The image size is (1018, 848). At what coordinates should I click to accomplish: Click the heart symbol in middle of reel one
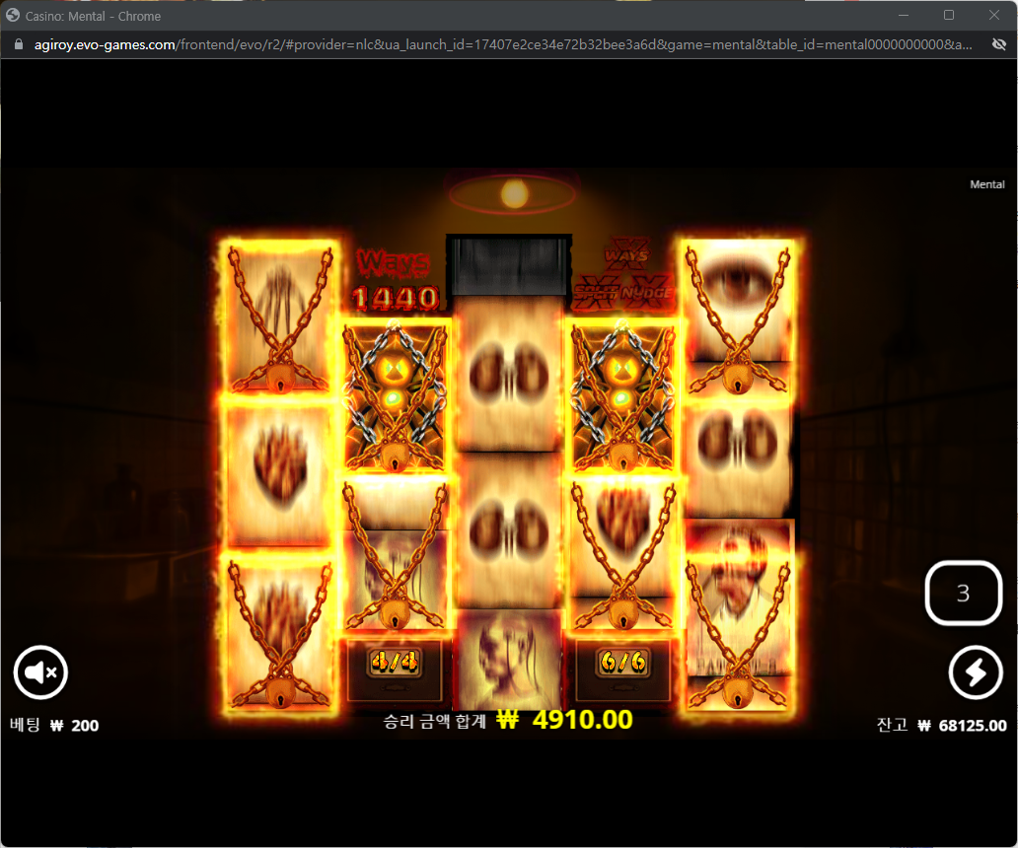tap(279, 473)
